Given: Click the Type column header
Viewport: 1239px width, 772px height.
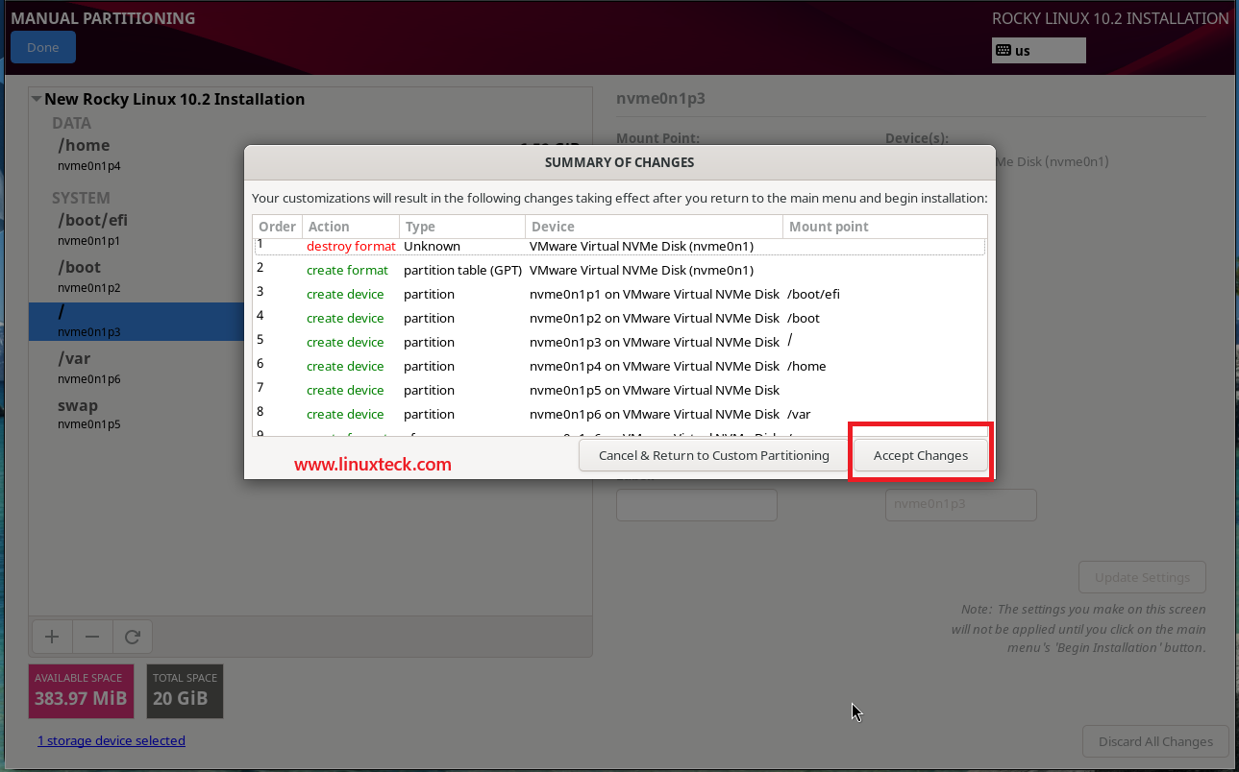Looking at the screenshot, I should (x=461, y=227).
